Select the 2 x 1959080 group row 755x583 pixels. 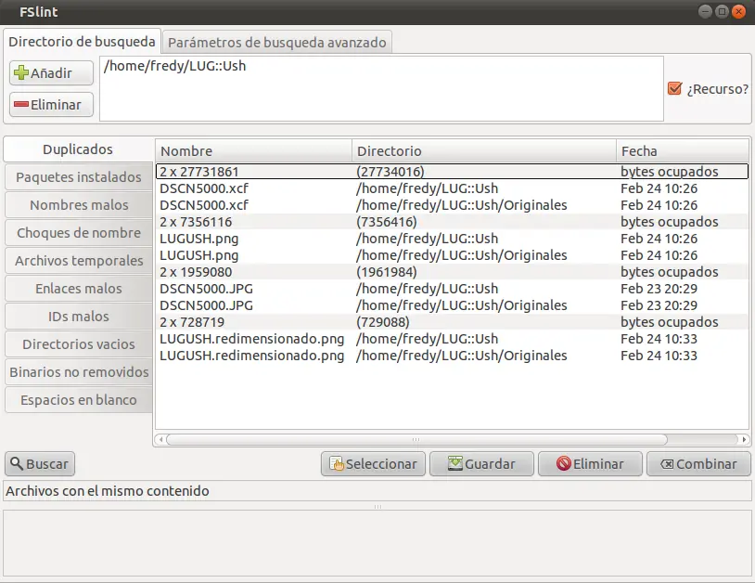[x=452, y=272]
